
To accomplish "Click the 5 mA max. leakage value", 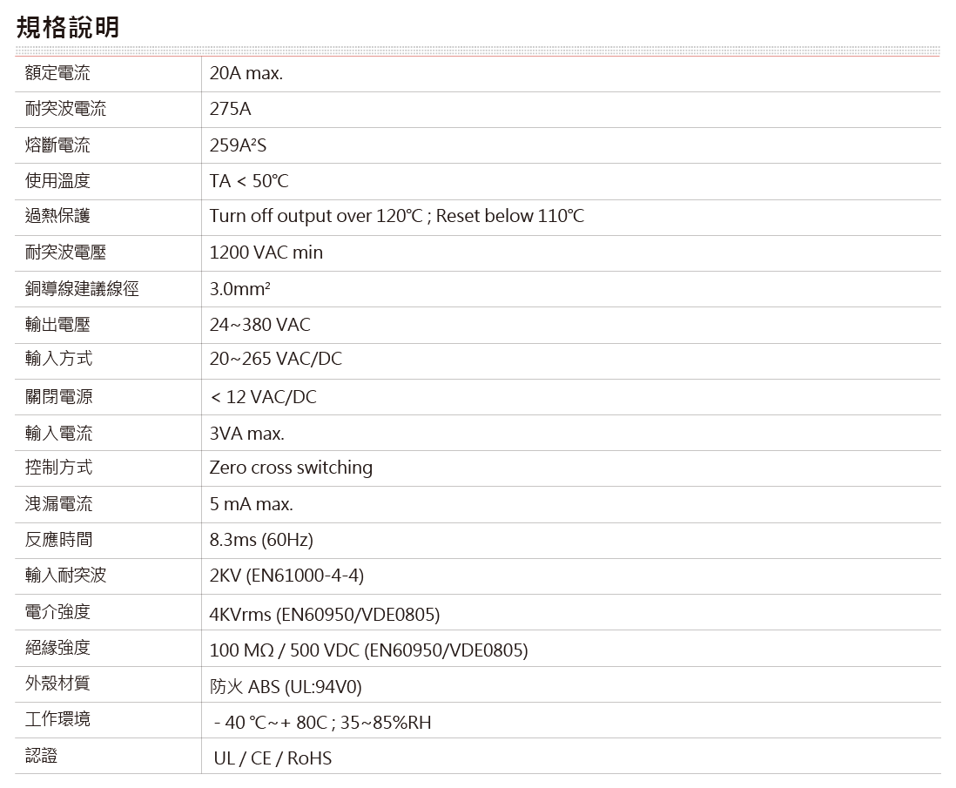I will click(251, 504).
